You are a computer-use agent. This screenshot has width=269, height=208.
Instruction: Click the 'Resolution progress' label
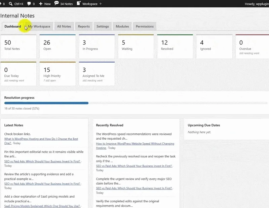[x=20, y=97]
